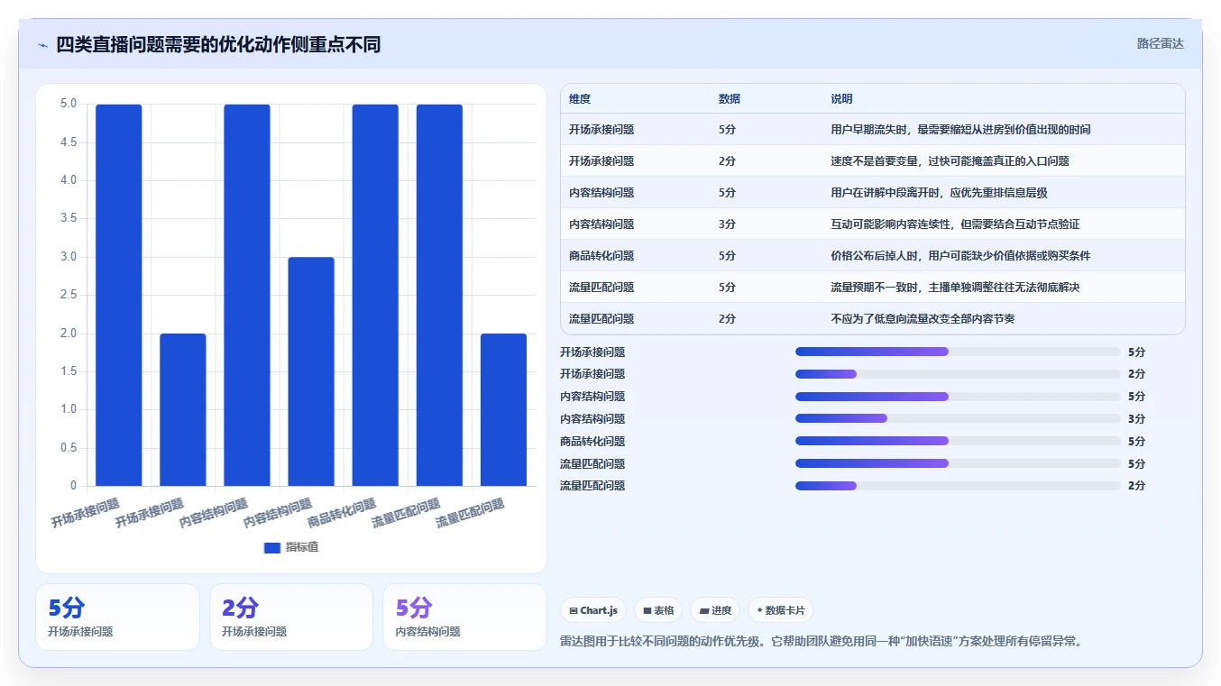Click the lightning icon beside the page title
This screenshot has width=1221, height=686.
click(x=42, y=45)
